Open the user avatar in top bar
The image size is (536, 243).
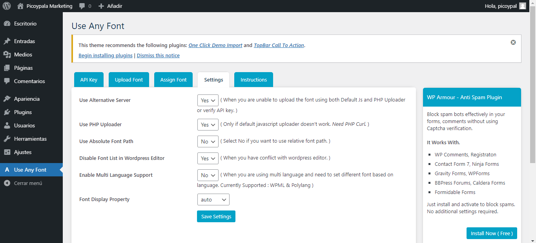522,6
